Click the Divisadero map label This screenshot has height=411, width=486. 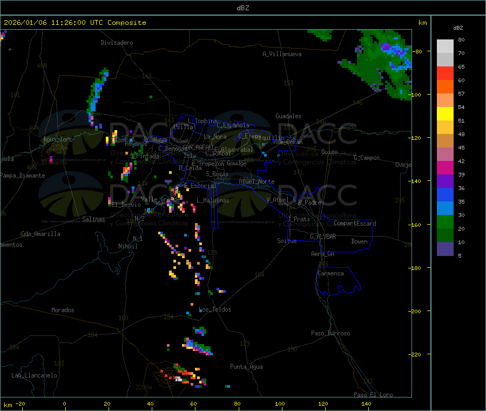click(117, 43)
